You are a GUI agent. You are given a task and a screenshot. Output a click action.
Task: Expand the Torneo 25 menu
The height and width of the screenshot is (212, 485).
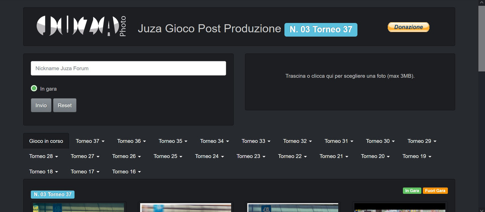click(168, 156)
